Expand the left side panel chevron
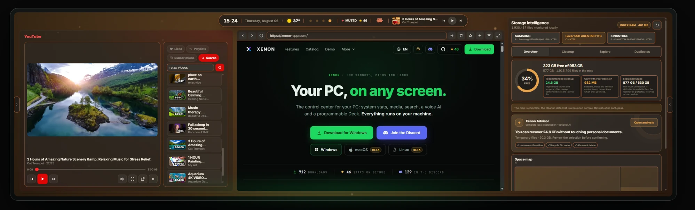This screenshot has width=695, height=210. [x=17, y=104]
